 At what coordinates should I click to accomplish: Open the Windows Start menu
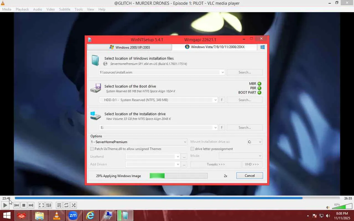(x=7, y=215)
